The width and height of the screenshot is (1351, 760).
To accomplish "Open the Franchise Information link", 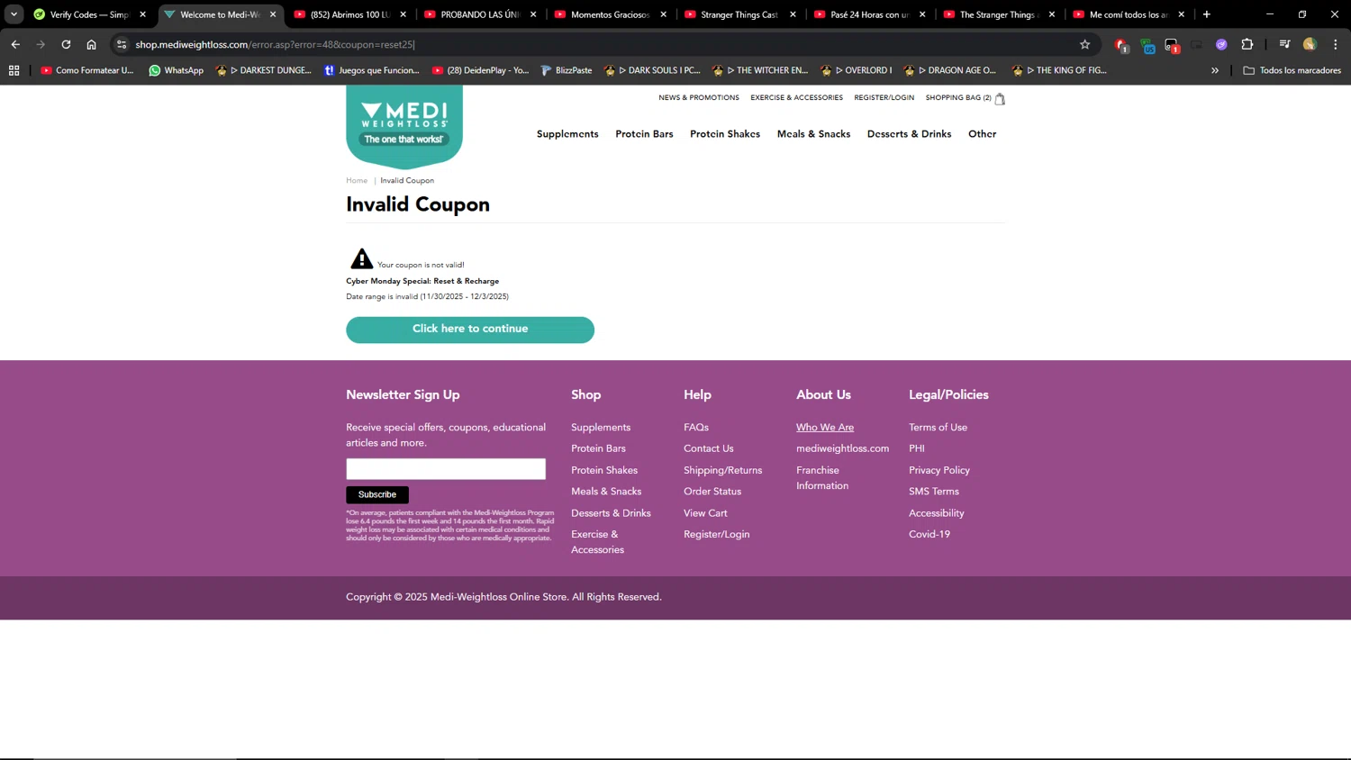I will [822, 478].
